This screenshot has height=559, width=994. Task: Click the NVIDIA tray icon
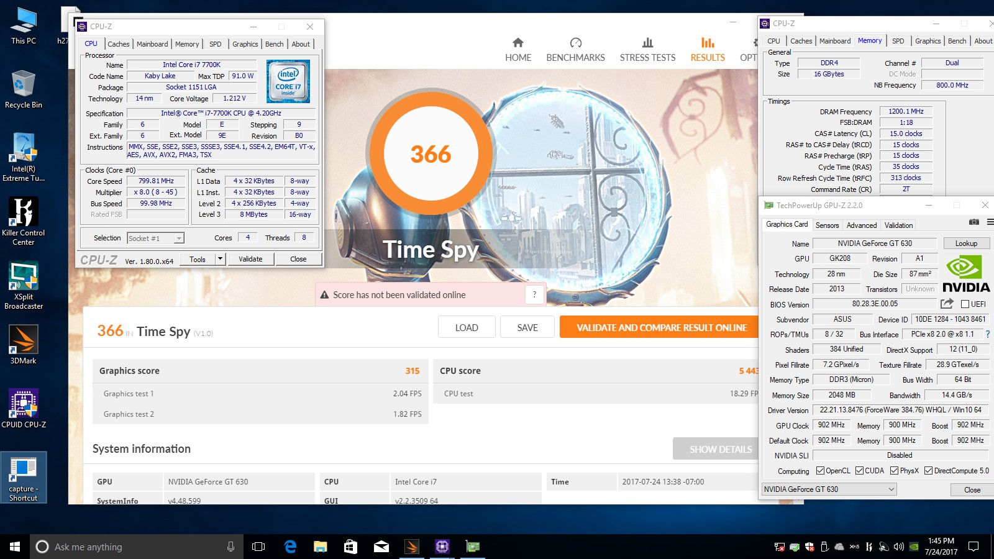[x=914, y=547]
